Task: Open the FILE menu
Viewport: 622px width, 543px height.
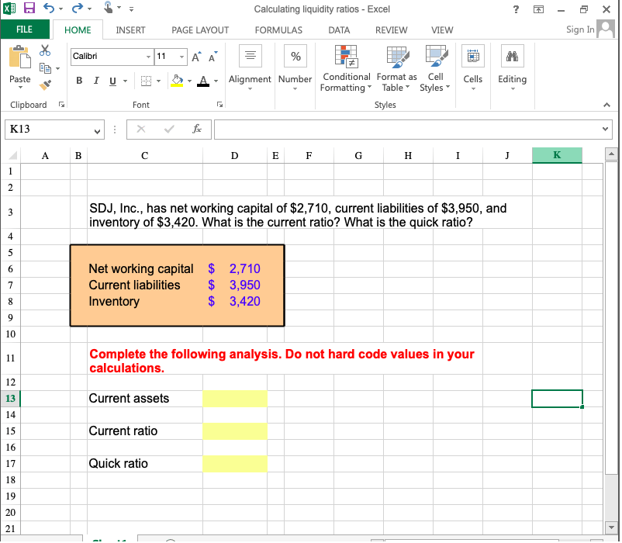Action: pyautogui.click(x=24, y=30)
